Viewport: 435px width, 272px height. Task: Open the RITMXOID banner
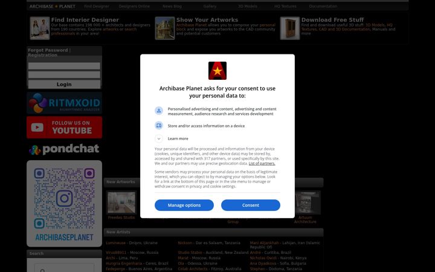coord(65,103)
